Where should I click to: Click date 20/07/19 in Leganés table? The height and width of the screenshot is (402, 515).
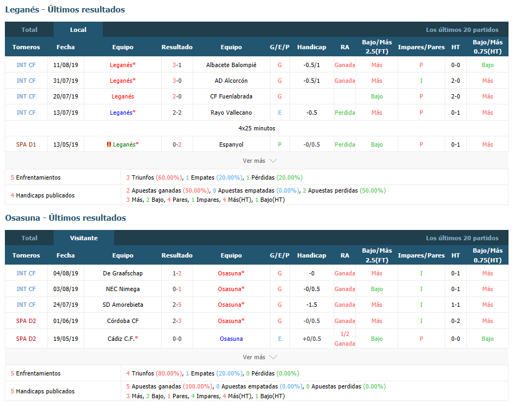click(x=65, y=96)
